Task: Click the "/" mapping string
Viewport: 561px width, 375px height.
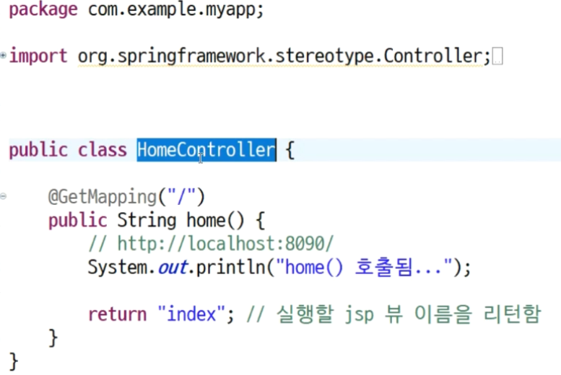Action: pos(181,196)
